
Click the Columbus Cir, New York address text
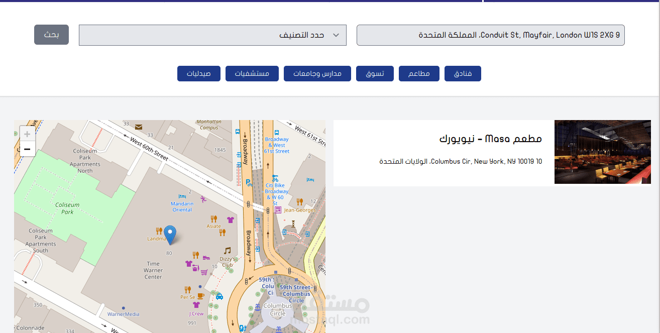coord(461,162)
